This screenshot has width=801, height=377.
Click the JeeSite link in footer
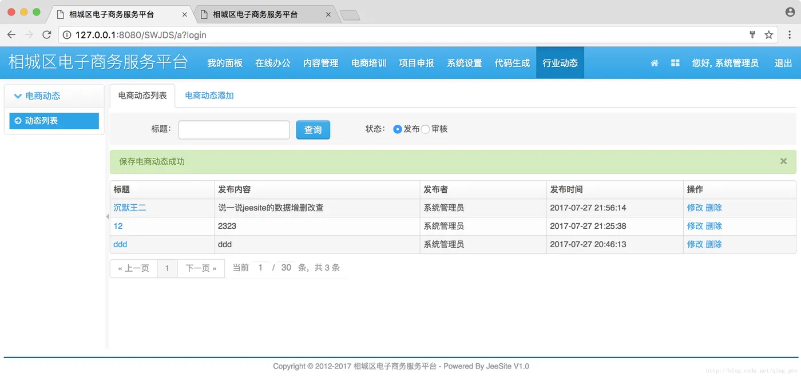point(499,366)
